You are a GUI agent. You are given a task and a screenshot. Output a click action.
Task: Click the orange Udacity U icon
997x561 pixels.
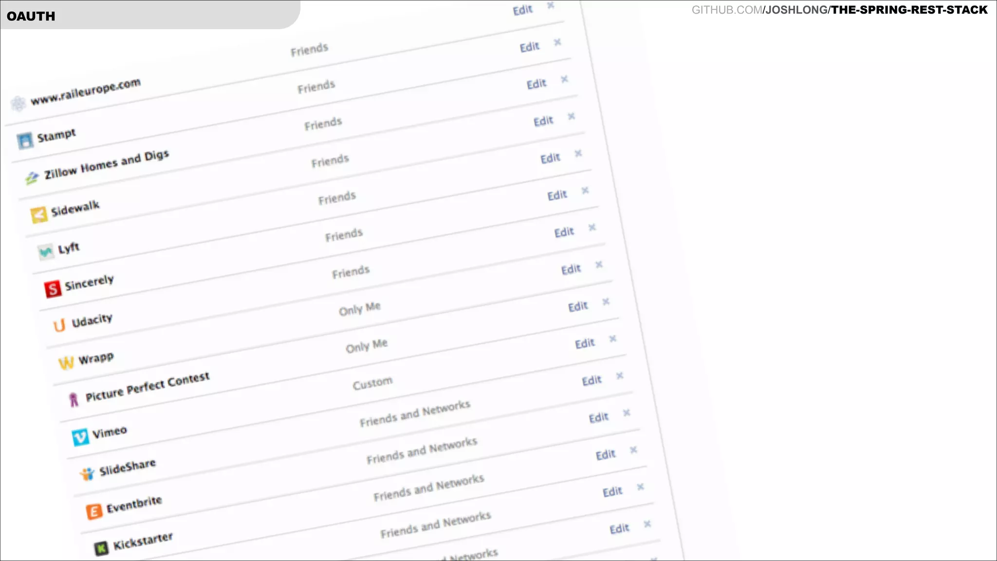59,325
